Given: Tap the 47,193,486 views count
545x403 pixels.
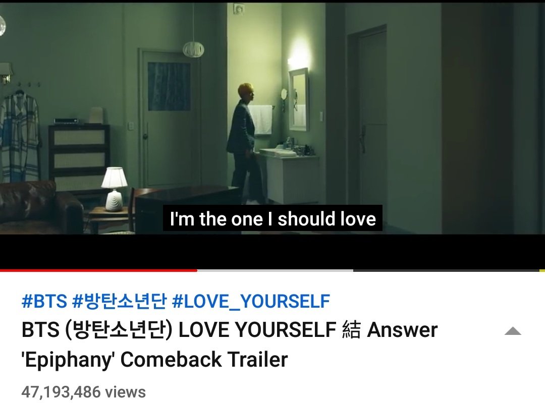Looking at the screenshot, I should coord(83,392).
